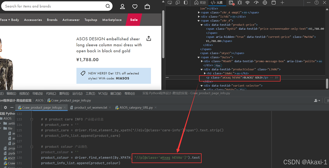Expand span class cRr_4 eWqKI node
Screen dimensions: 329x168
(x=199, y=13)
